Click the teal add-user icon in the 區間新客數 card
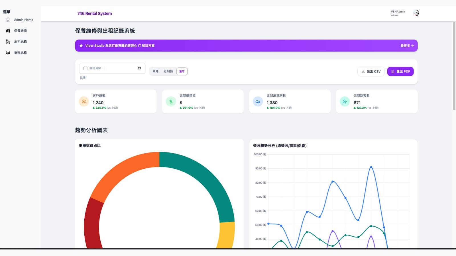 (x=345, y=102)
